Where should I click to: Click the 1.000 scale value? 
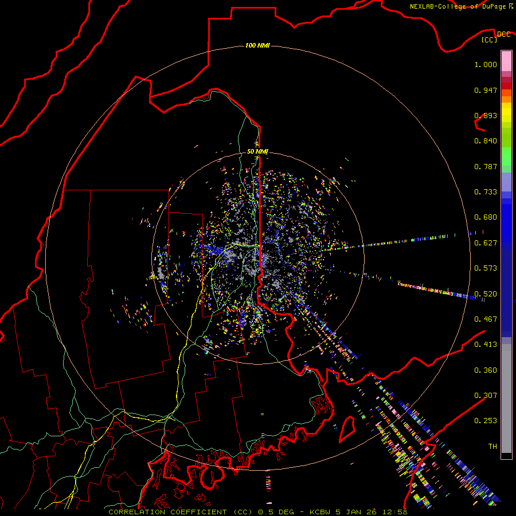tap(486, 64)
